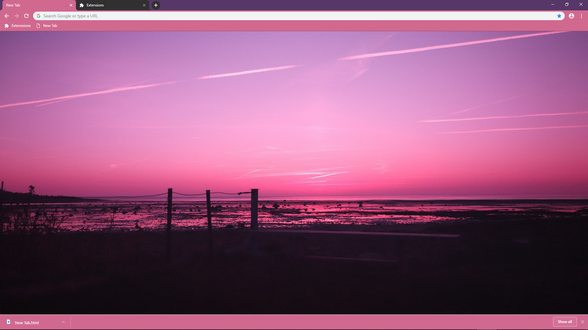Click the blue bookmark star icon
588x330 pixels.
coord(559,16)
